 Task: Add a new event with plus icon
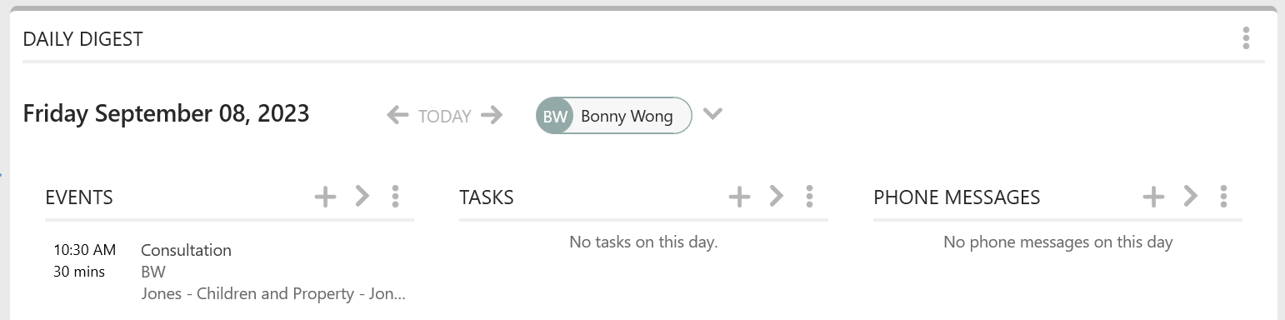(325, 197)
